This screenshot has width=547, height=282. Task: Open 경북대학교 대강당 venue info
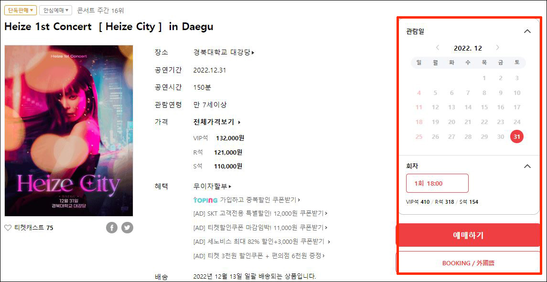pyautogui.click(x=224, y=52)
